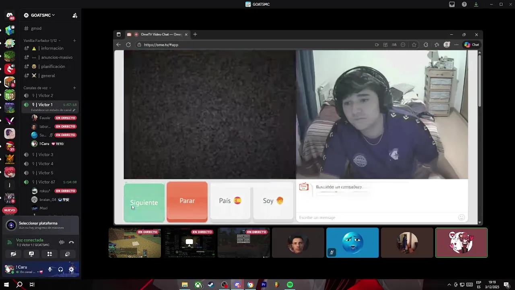Disconnect from voice with the hang-up icon
The width and height of the screenshot is (515, 290).
pyautogui.click(x=71, y=242)
